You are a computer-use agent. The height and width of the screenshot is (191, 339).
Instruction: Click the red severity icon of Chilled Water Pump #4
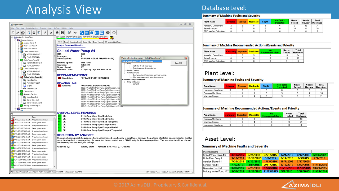click(x=21, y=77)
